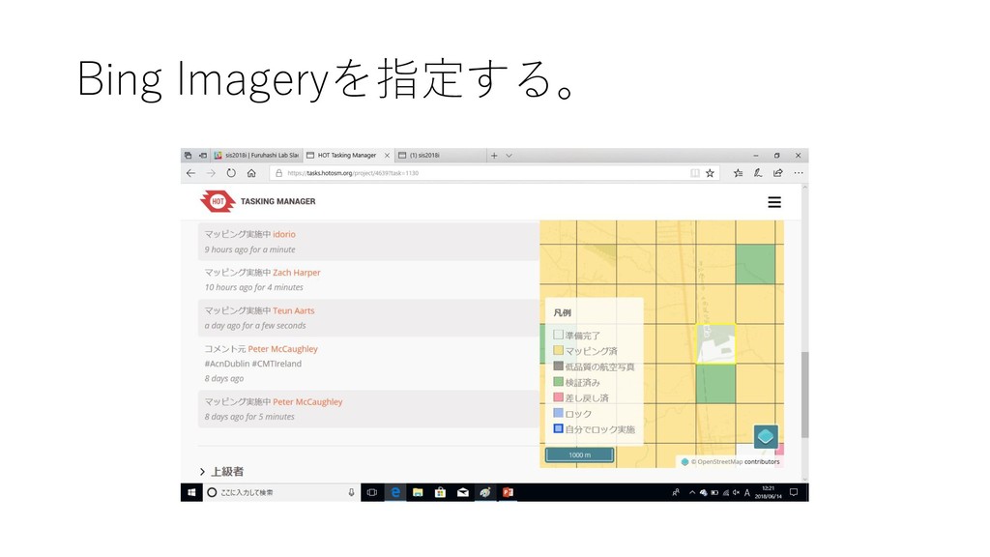The width and height of the screenshot is (990, 557).
Task: Click the 準備完了 legend swatch
Action: 558,335
